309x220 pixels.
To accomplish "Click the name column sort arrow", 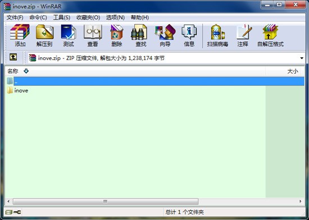I will (26, 71).
